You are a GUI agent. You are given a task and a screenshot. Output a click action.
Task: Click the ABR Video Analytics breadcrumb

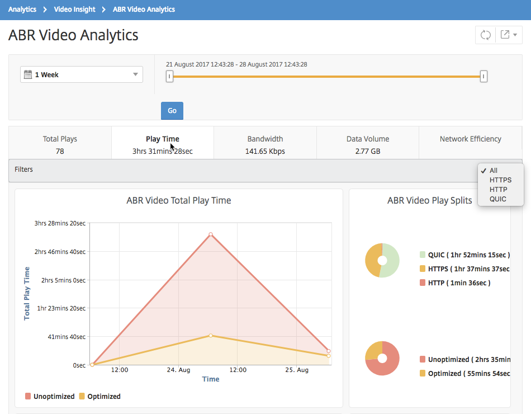pos(144,10)
